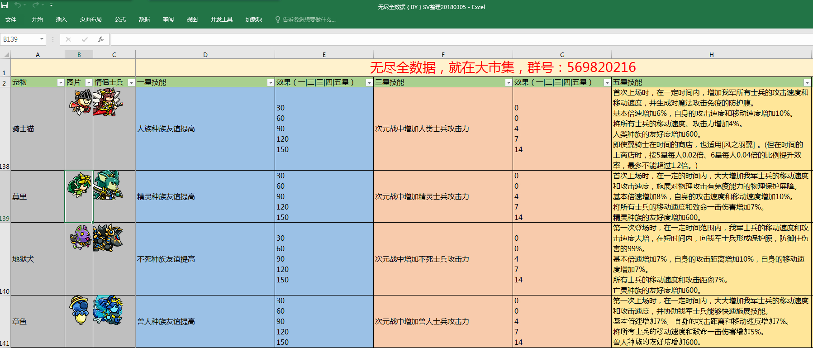Viewport: 813px width, 348px height.
Task: Undo the last action
Action: pos(18,5)
